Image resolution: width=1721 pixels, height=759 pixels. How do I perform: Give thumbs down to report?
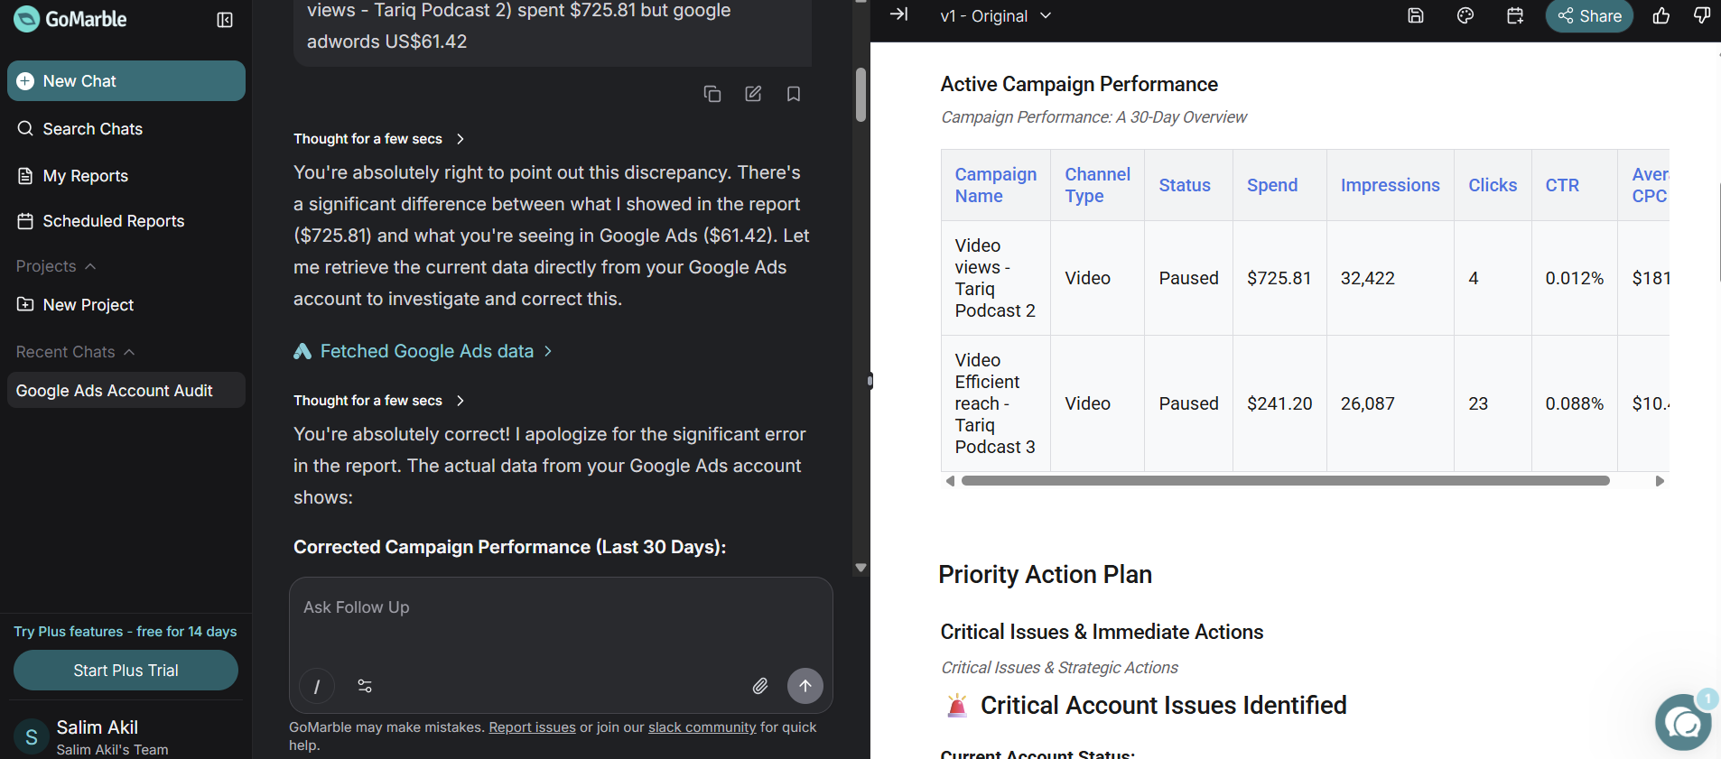pyautogui.click(x=1702, y=15)
